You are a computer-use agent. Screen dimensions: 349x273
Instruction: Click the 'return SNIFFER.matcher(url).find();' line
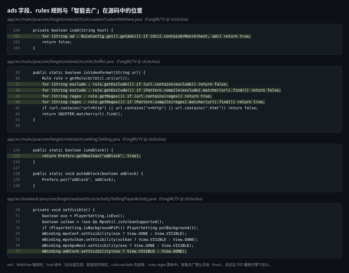click(82, 114)
